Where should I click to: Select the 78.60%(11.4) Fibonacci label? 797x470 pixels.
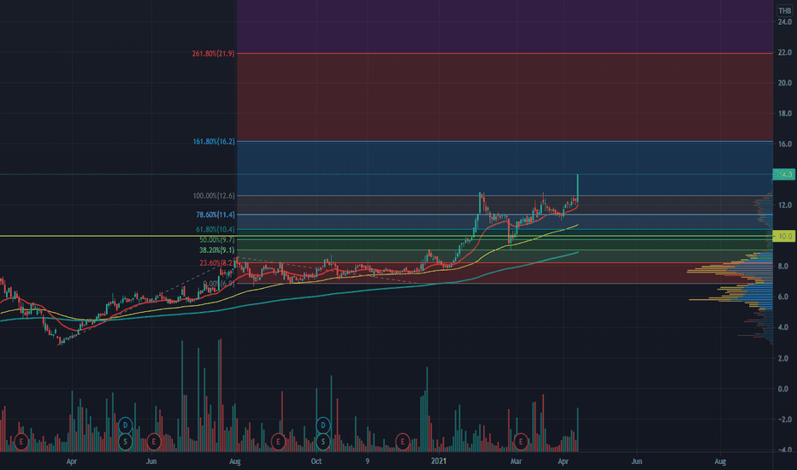pyautogui.click(x=215, y=215)
